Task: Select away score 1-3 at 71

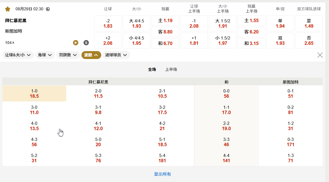Action: [291, 158]
